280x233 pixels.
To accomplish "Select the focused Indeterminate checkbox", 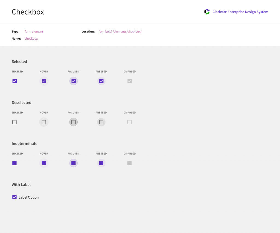I will [73, 163].
